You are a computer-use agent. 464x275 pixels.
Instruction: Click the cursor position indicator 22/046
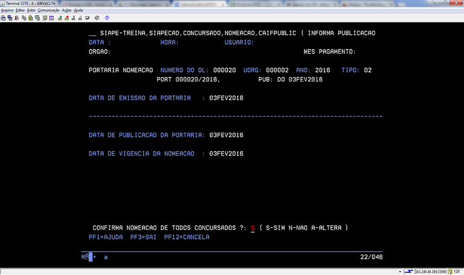click(372, 257)
